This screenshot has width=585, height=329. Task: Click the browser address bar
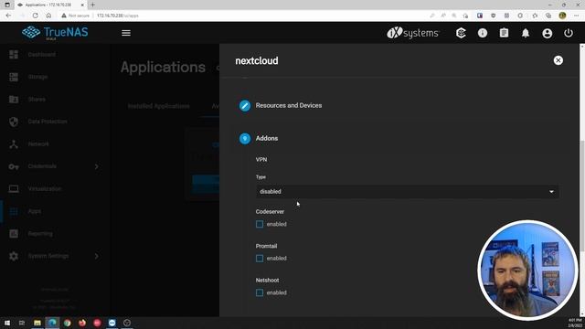(242, 16)
